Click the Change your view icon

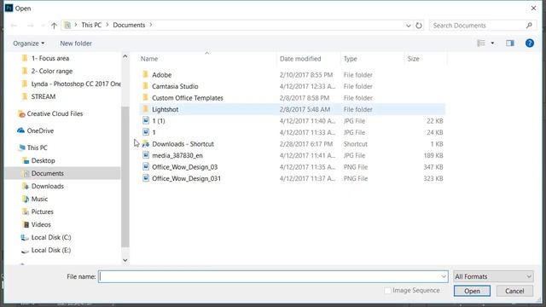pyautogui.click(x=481, y=43)
